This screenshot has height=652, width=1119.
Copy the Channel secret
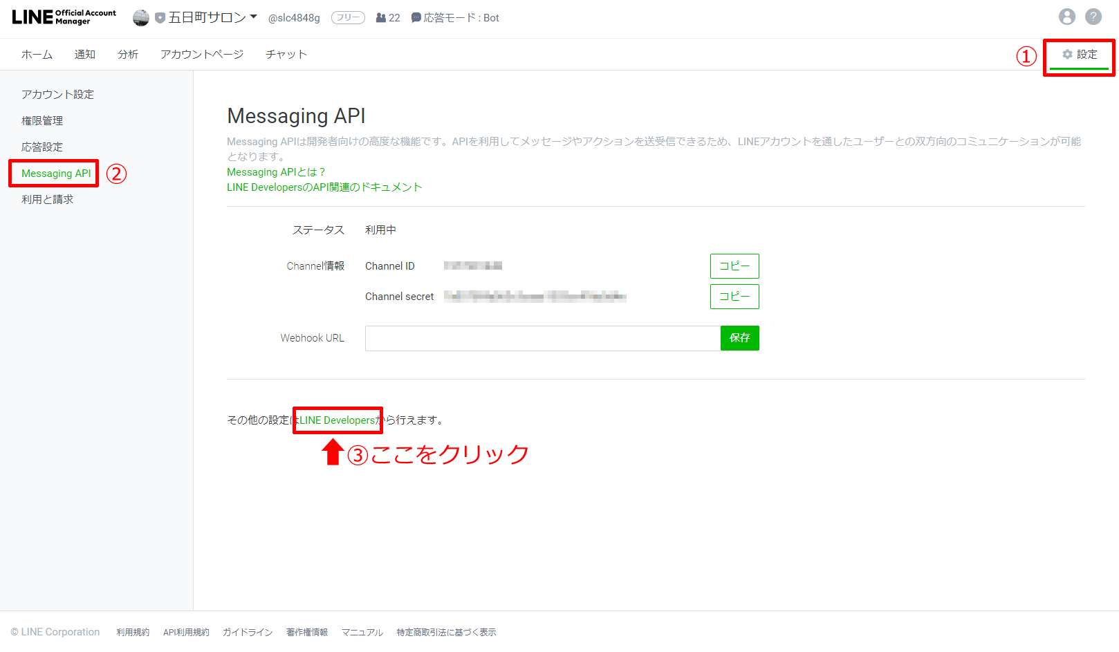point(734,297)
